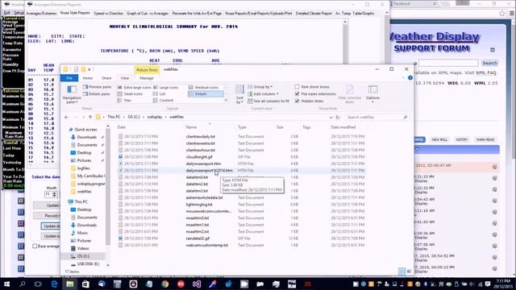Switch layout to Large icons
Screen dimensions: 516x290
(x=166, y=88)
